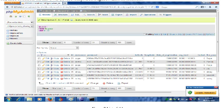Click the red Delete icon for abhay row
The width and height of the screenshot is (221, 108).
click(x=62, y=72)
